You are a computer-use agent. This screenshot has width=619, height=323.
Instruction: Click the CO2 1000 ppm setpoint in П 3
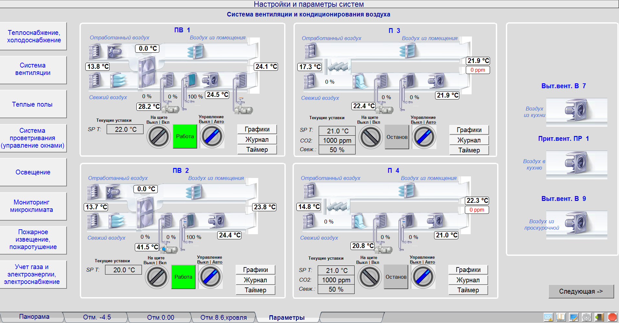[x=337, y=141]
